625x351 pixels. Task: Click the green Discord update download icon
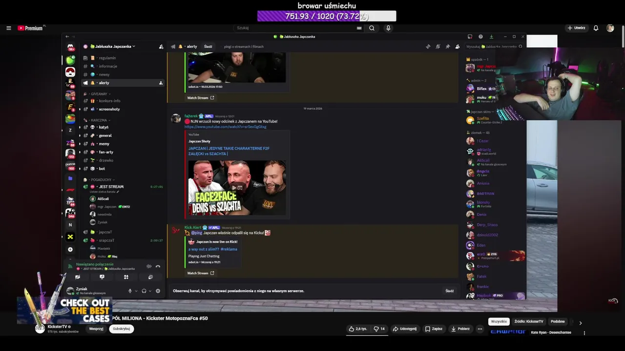coord(491,37)
